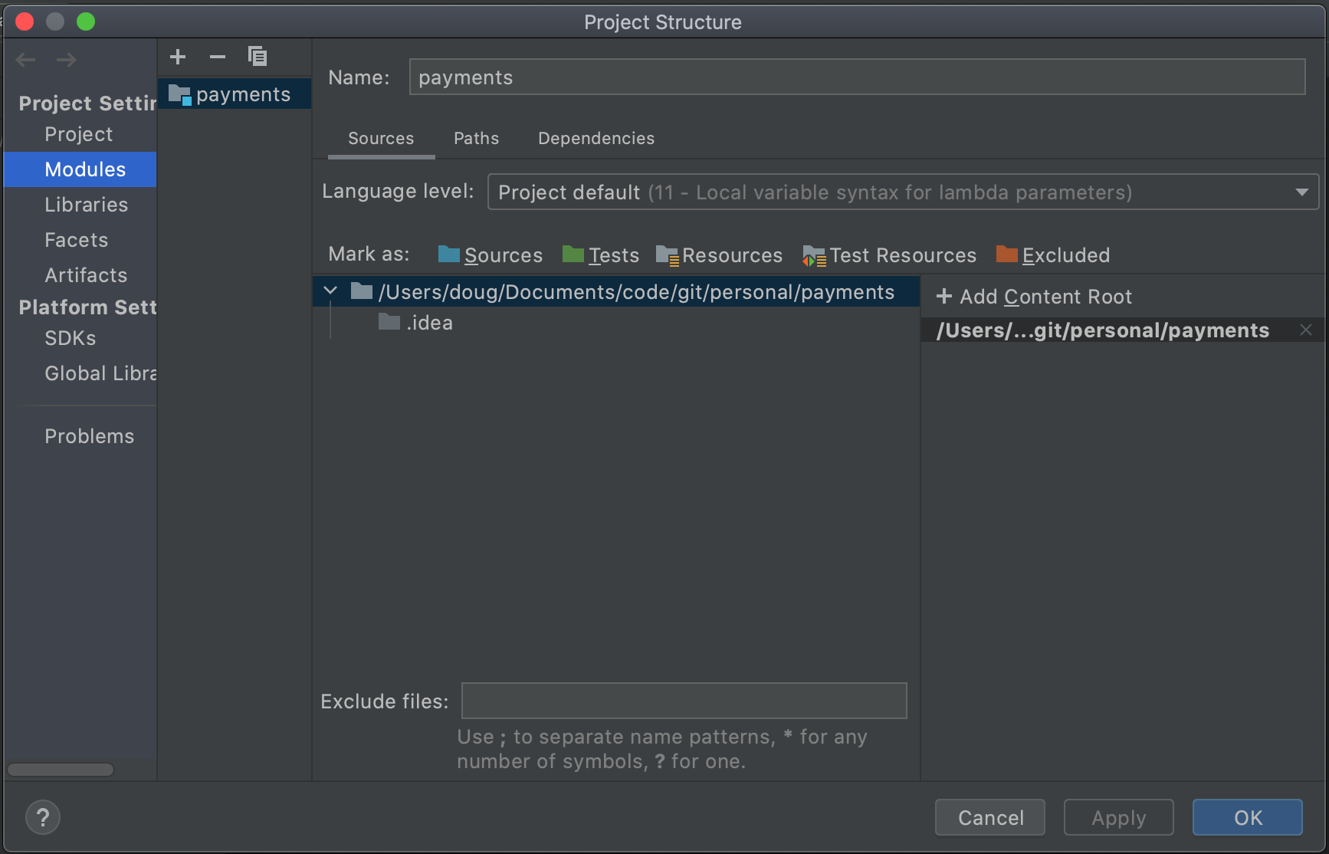Click the remove module minus icon
The image size is (1329, 854).
(x=218, y=57)
